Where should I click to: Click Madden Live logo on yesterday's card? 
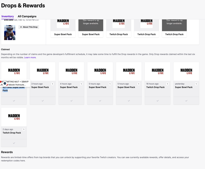coord(186,71)
